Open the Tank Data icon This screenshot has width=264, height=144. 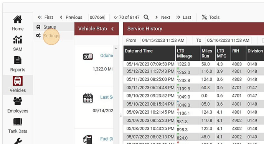pyautogui.click(x=18, y=122)
